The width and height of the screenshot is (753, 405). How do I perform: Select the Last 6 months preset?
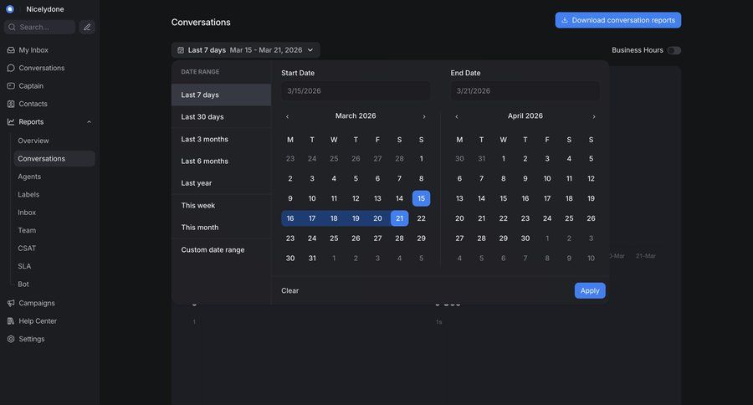221,161
